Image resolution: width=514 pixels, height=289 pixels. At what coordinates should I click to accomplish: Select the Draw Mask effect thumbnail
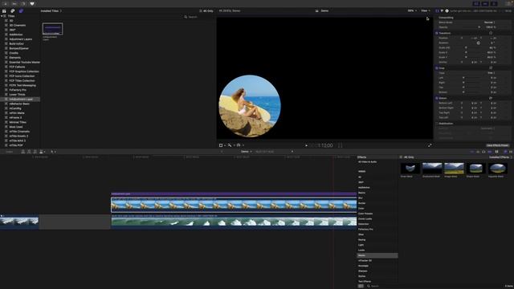click(410, 169)
